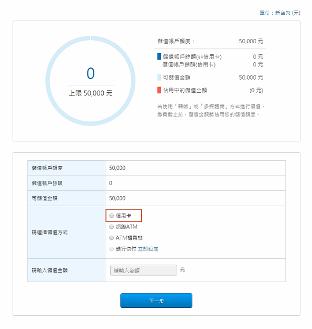Viewport: 312px width, 329px height.
Task: Click the 可儲值金額 table row header
Action: click(x=66, y=198)
